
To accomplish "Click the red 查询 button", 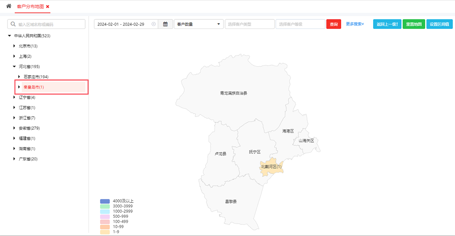I will point(333,24).
